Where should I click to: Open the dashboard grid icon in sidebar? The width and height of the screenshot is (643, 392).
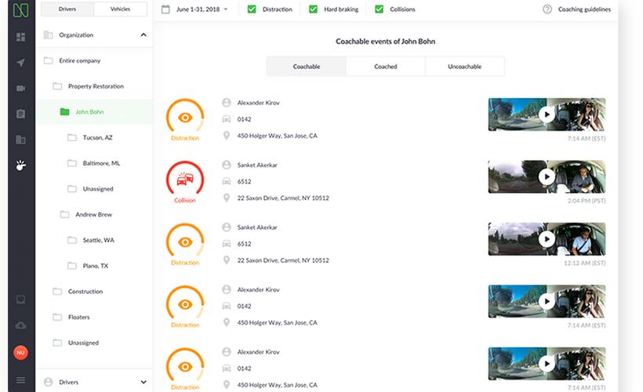pyautogui.click(x=20, y=37)
